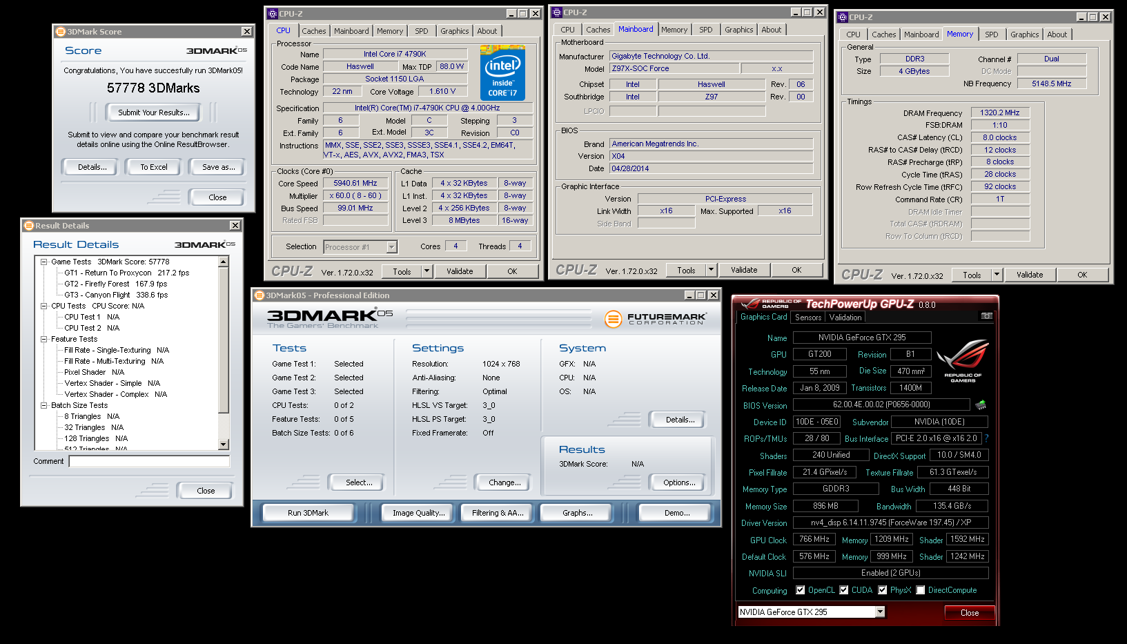The image size is (1127, 644).
Task: Click Submit Your Results button
Action: coord(153,113)
